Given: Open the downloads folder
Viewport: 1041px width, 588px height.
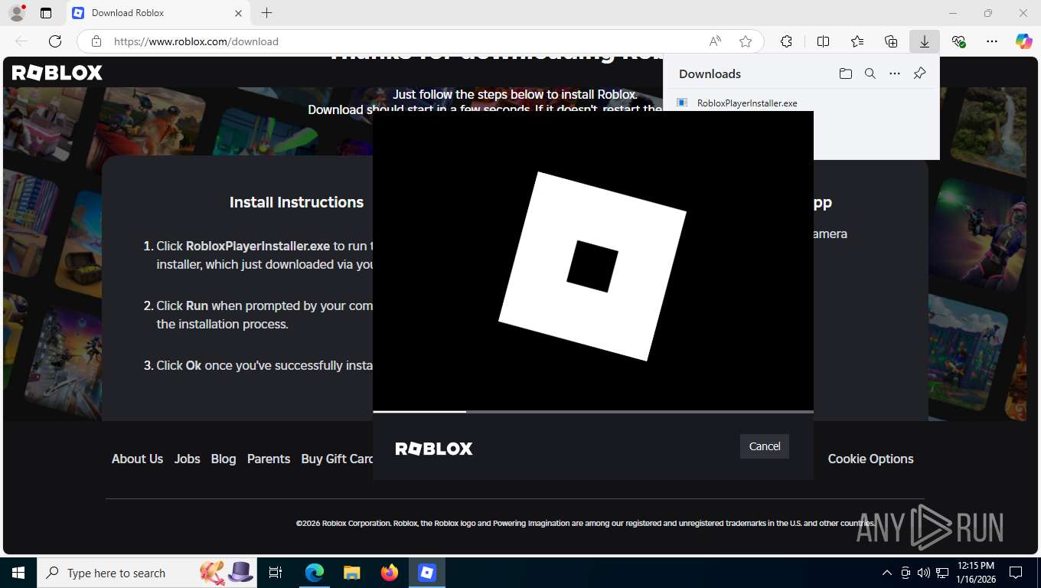Looking at the screenshot, I should click(x=845, y=73).
